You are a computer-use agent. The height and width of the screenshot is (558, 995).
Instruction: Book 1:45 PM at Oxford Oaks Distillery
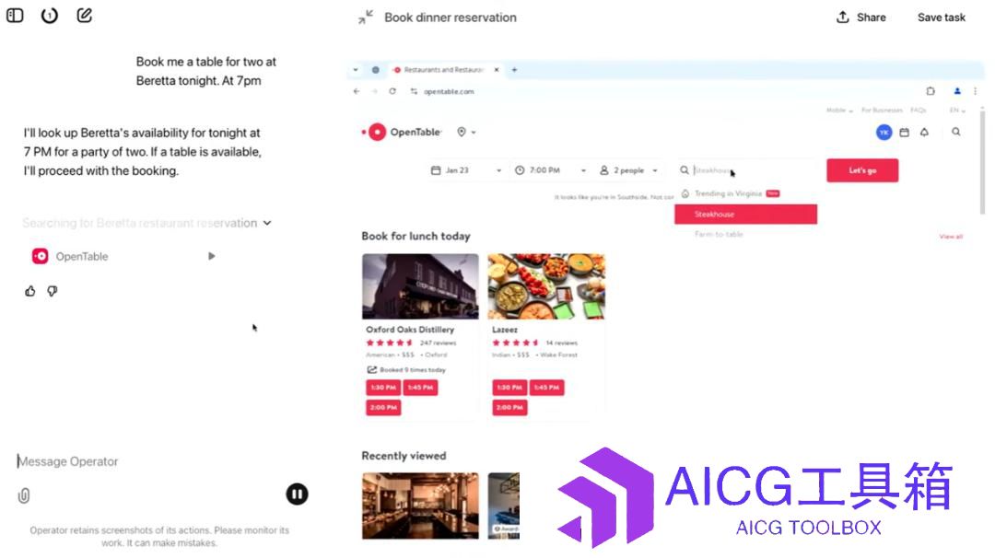pyautogui.click(x=420, y=388)
